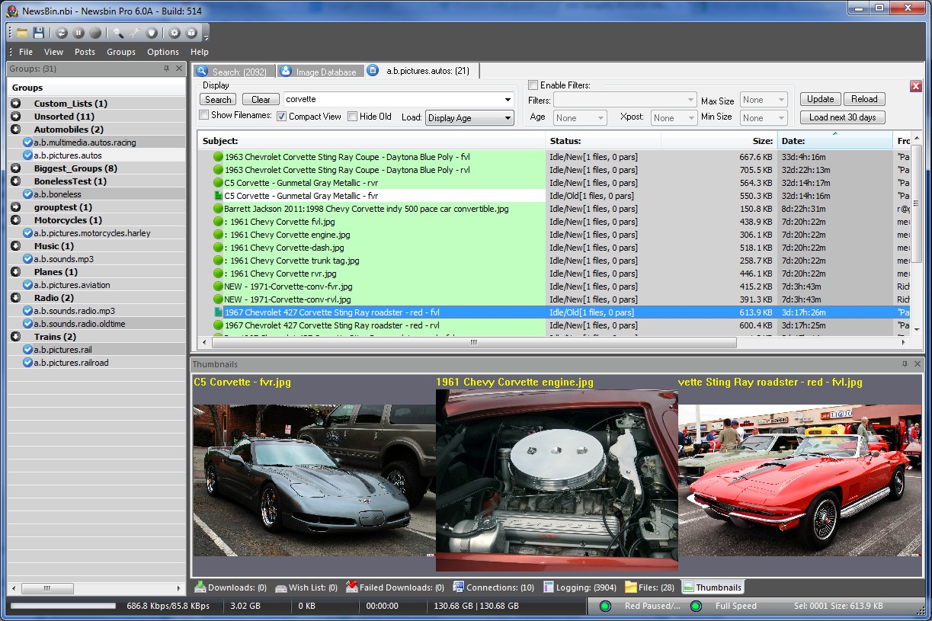Viewport: 932px width, 621px height.
Task: Open the Xpost filter dropdown
Action: tap(691, 118)
